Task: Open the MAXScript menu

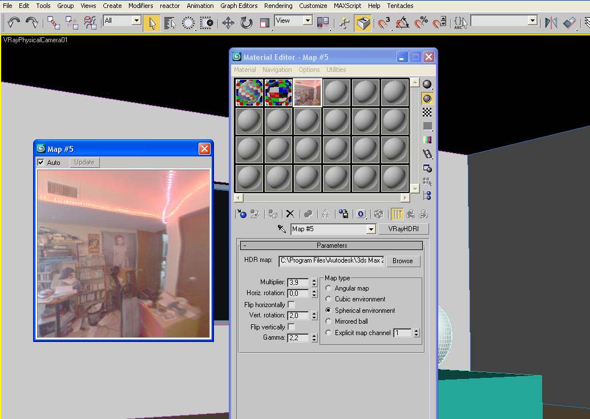Action: coord(347,6)
